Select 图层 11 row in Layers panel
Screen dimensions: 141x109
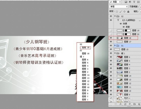click(125, 87)
